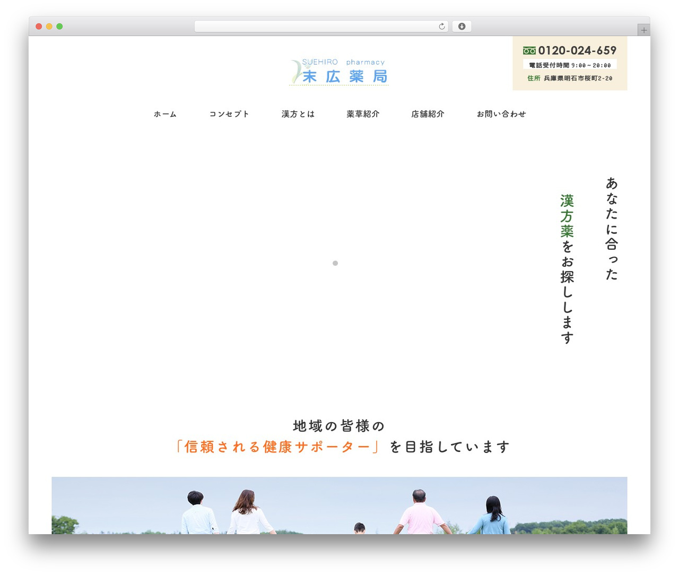
Task: Click the 電話受付時間 9:00～20:00 text
Action: (570, 65)
